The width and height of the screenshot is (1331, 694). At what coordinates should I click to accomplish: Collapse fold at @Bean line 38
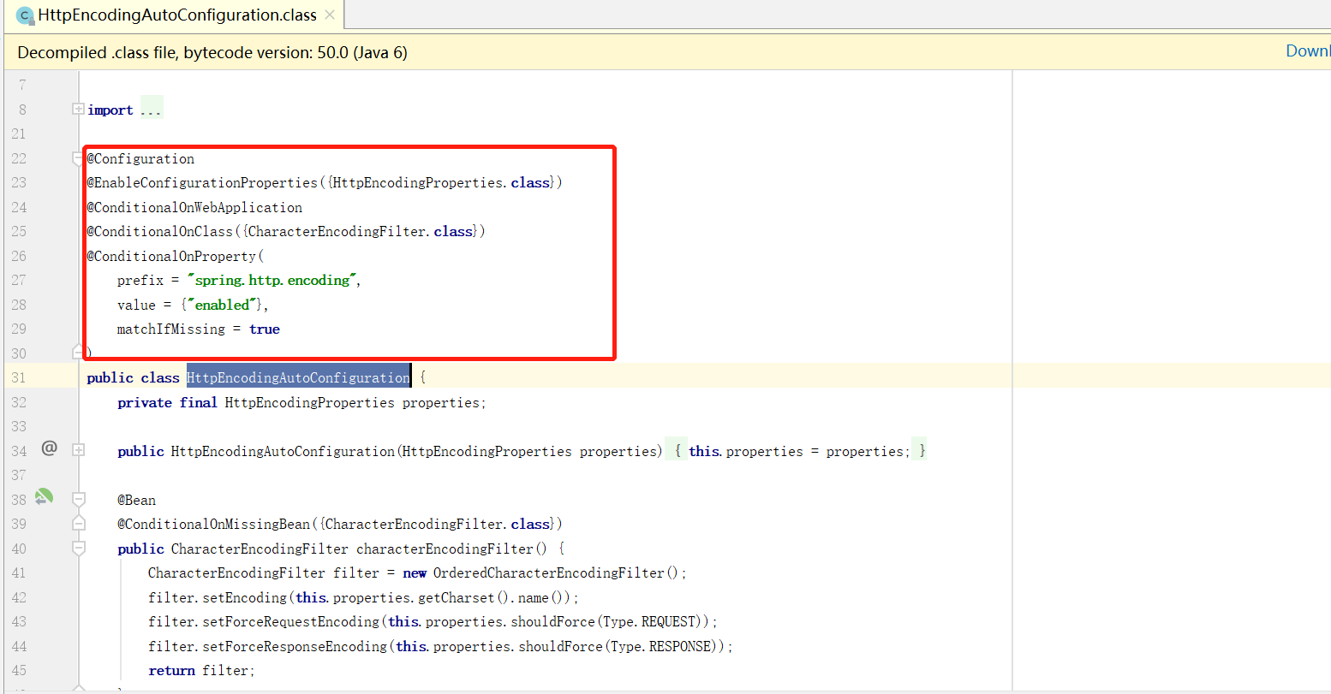click(79, 499)
